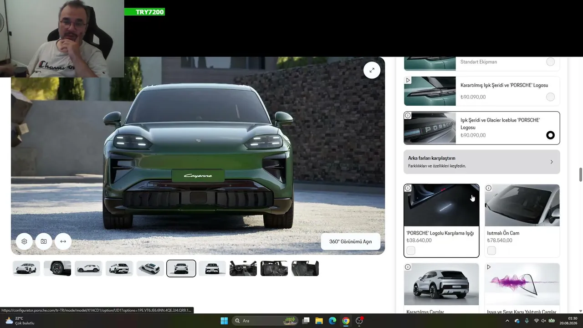This screenshot has height=328, width=583.
Task: Show the front three-quarter car thumbnail
Action: point(26,268)
